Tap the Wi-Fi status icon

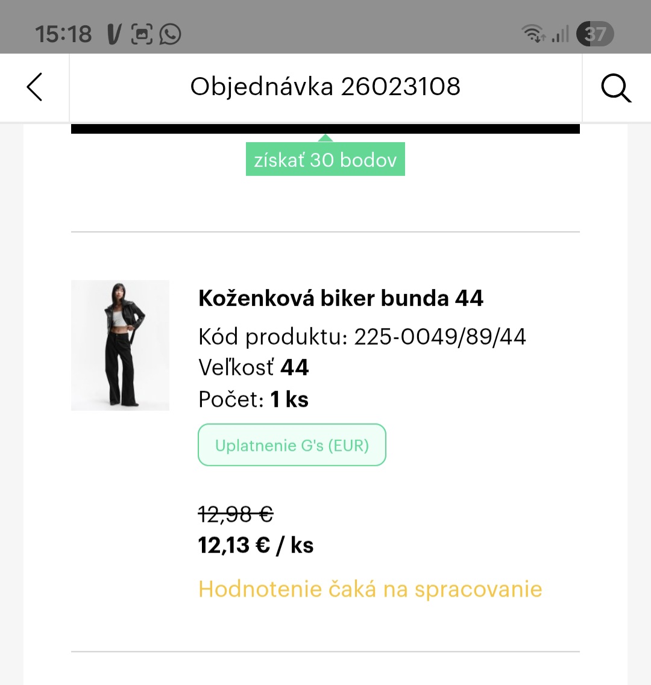coord(533,34)
